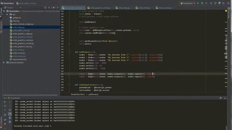Toggle soft-wrap in the Run console
Viewport: 232px width, 130px height.
coord(10,110)
